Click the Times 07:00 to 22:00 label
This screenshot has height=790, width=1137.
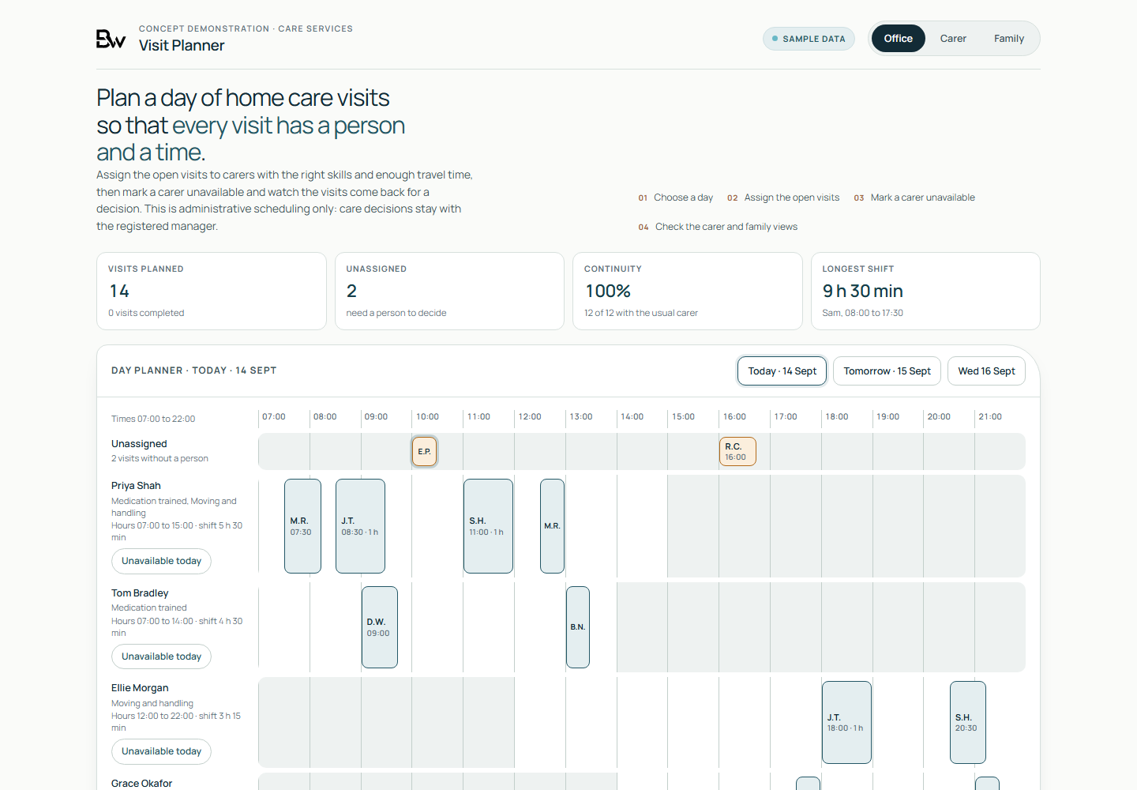pyautogui.click(x=153, y=419)
